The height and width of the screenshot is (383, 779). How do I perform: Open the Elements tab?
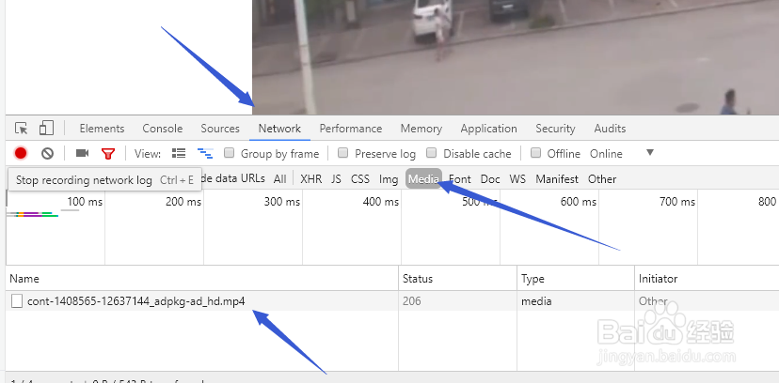(x=102, y=129)
